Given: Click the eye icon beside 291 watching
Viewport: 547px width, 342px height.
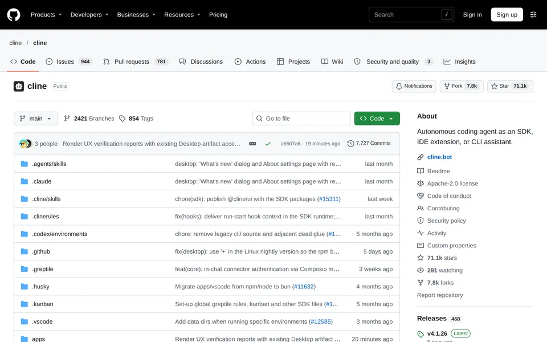Looking at the screenshot, I should (421, 270).
